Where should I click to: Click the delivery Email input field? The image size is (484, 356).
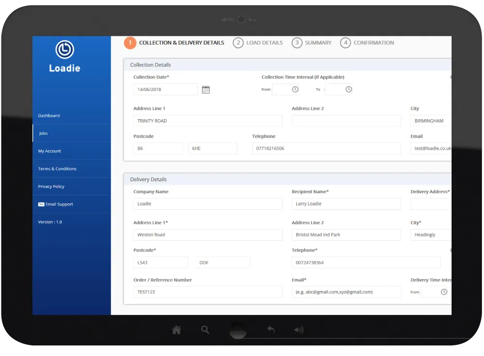[x=347, y=292]
